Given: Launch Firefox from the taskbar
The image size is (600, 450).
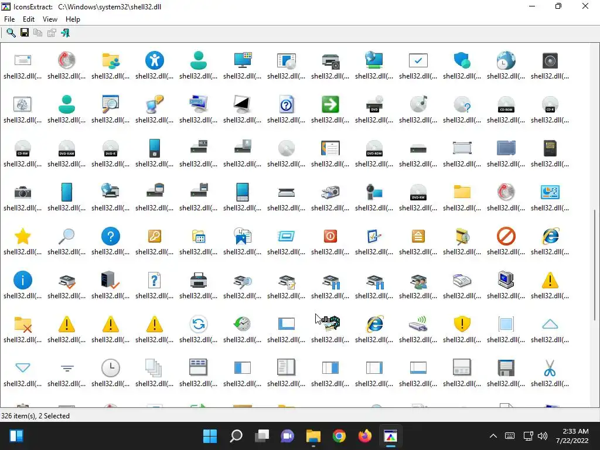Looking at the screenshot, I should click(x=364, y=436).
